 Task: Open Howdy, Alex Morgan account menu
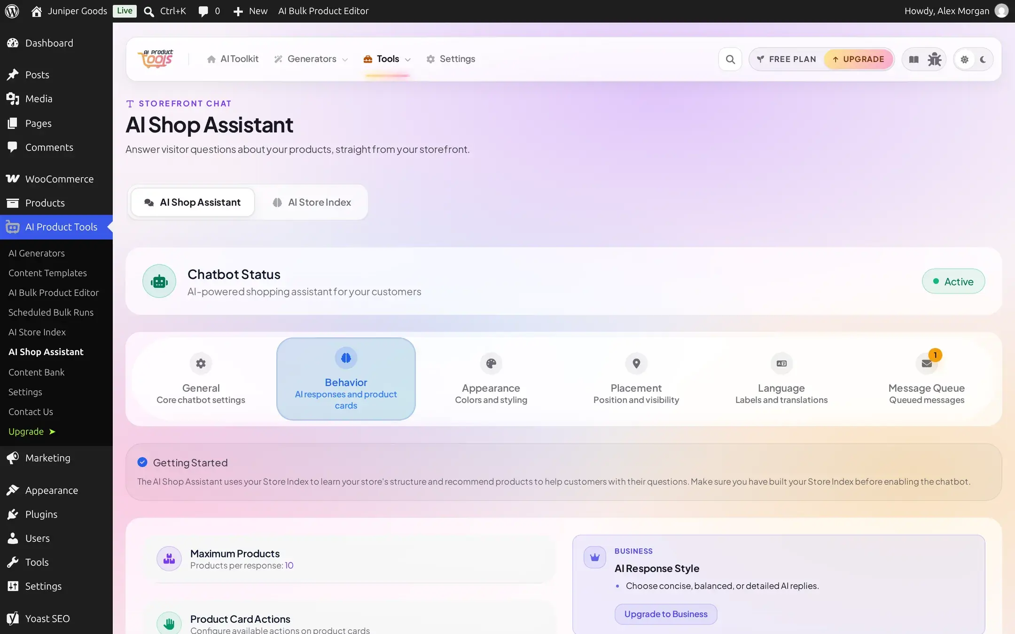[956, 11]
